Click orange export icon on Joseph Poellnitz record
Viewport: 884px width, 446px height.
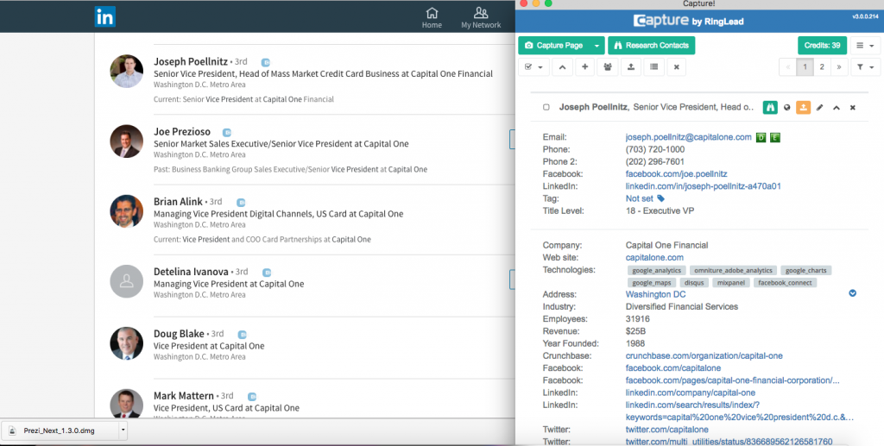(804, 107)
